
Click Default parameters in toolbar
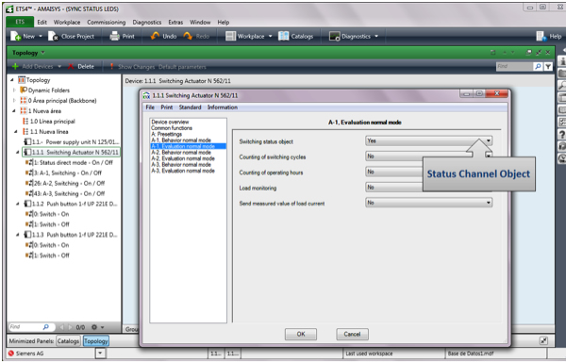click(x=182, y=67)
